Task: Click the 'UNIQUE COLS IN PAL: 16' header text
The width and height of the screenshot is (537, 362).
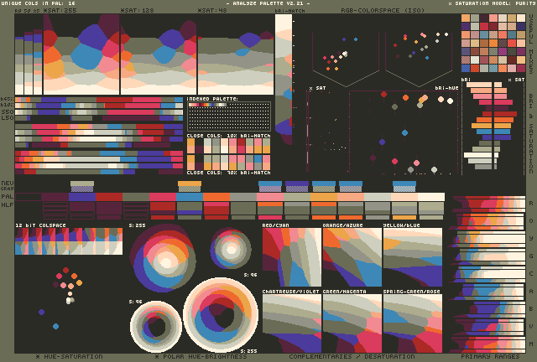Action: click(x=39, y=3)
